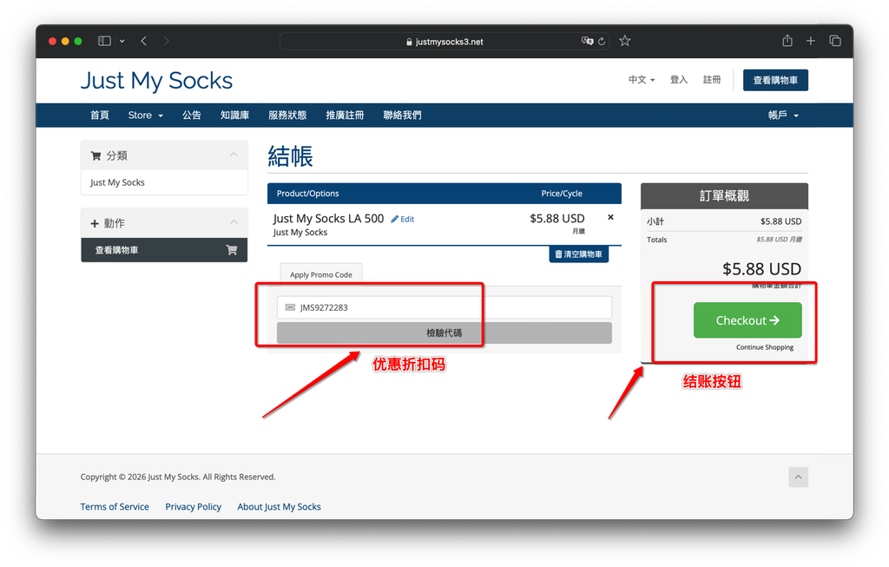Click the 訂單概觀 order summary header
This screenshot has height=567, width=889.
point(724,196)
